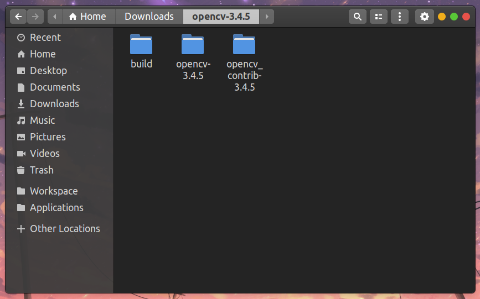Click the trash can icon beside Trash
Image resolution: width=480 pixels, height=299 pixels.
21,170
